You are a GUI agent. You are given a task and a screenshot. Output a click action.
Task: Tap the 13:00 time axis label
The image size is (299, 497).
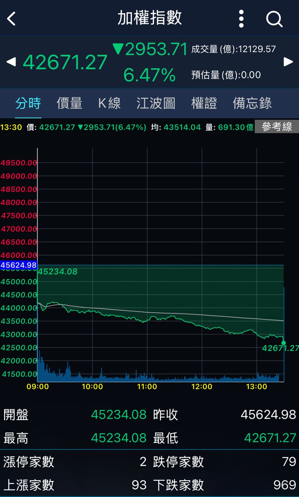click(257, 387)
